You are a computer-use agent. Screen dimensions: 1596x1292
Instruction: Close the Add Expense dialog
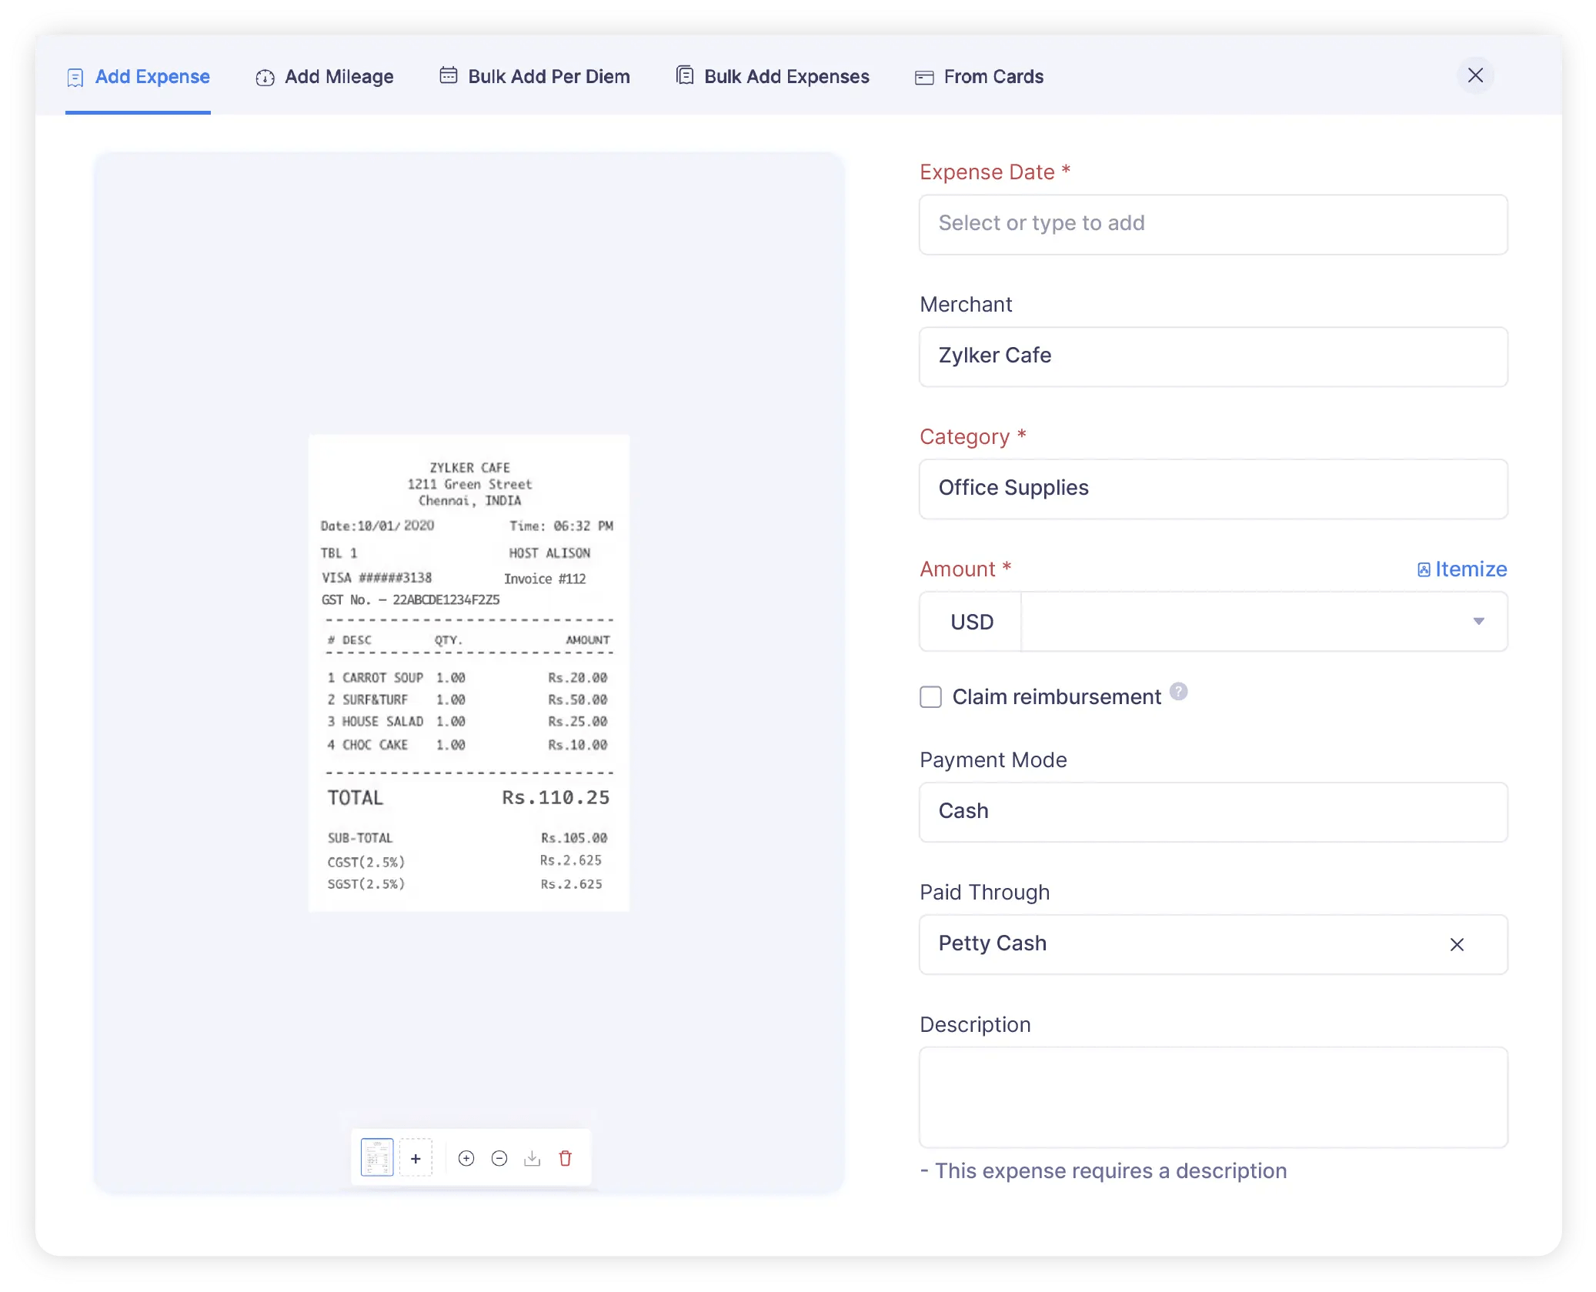click(1475, 75)
